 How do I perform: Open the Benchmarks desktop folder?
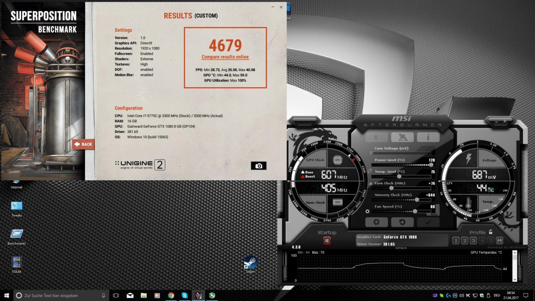click(17, 237)
